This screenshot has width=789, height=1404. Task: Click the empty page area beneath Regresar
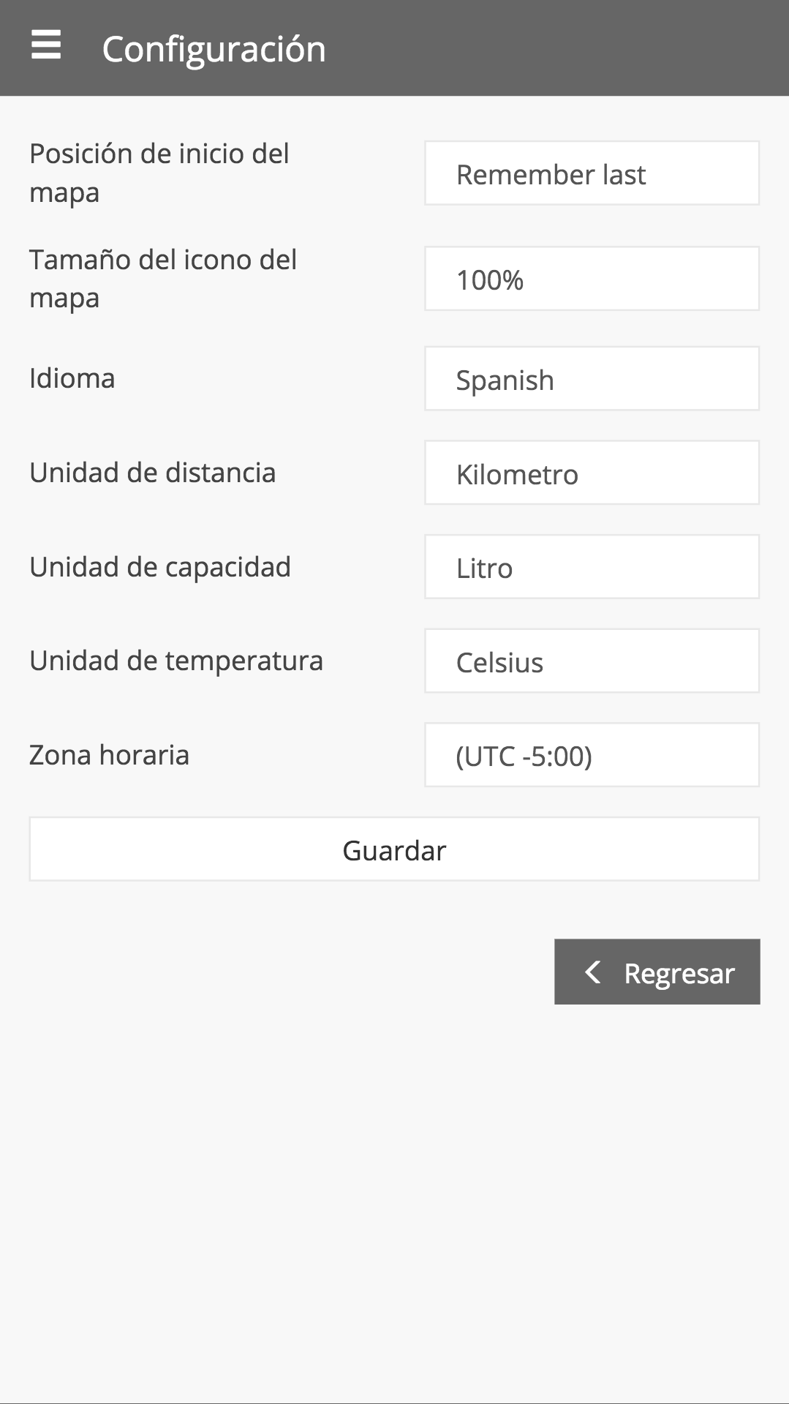click(x=394, y=1200)
